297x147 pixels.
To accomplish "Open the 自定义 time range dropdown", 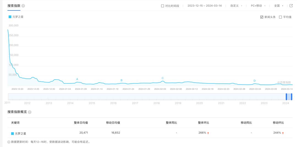I will (x=236, y=6).
